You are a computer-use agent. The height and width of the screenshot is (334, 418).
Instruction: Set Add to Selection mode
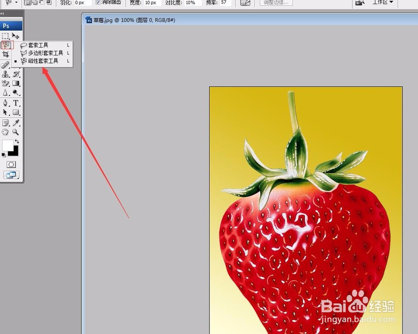(35, 2)
